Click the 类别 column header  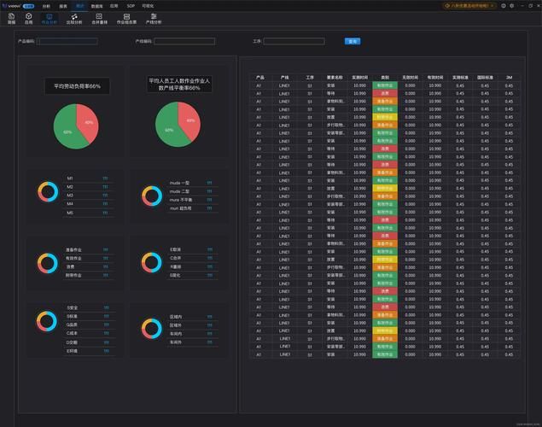[x=385, y=77]
